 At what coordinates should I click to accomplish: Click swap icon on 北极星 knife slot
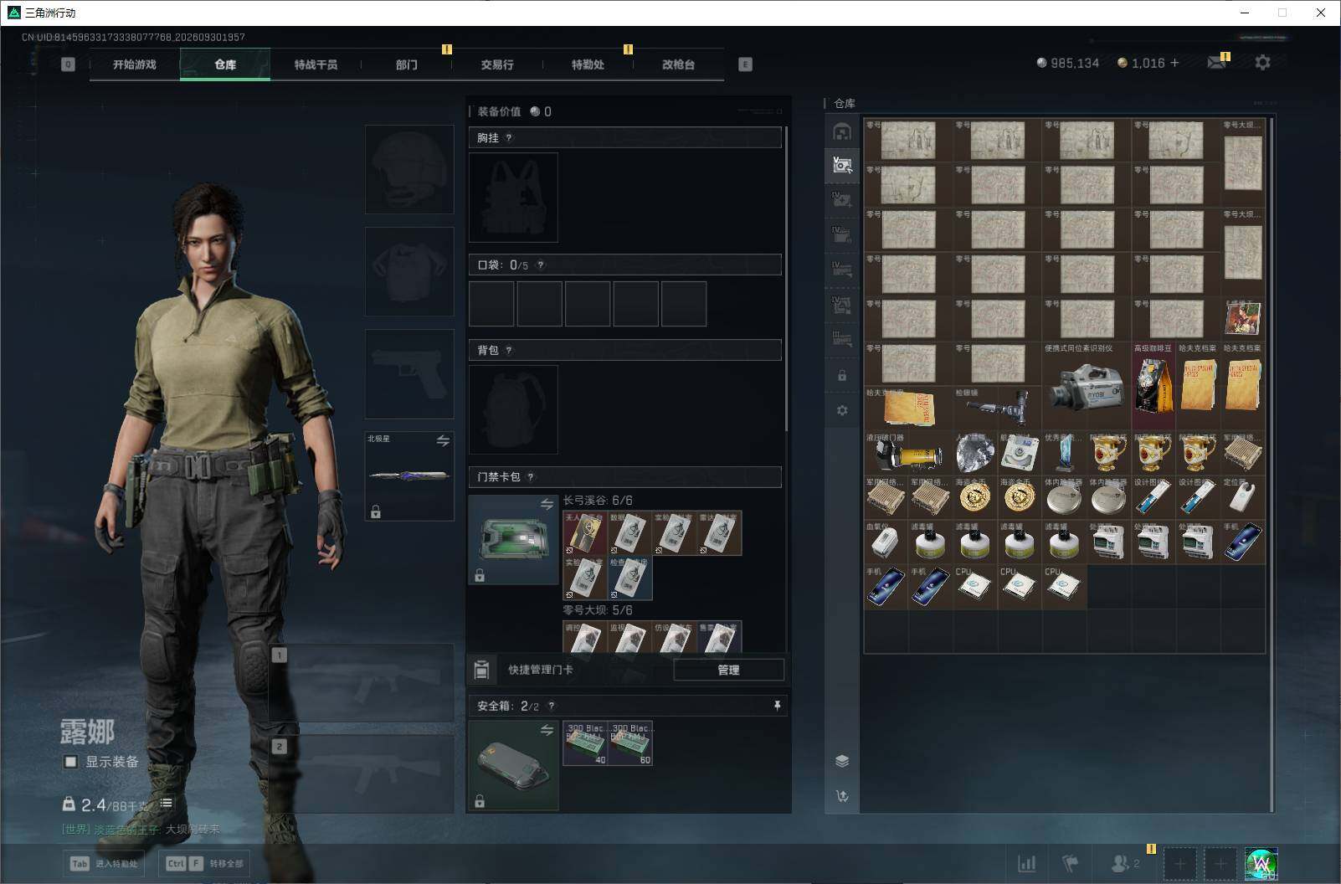pyautogui.click(x=443, y=440)
